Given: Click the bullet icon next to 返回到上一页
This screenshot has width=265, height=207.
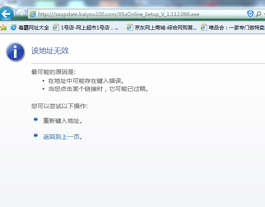Looking at the screenshot, I should coord(36,135).
